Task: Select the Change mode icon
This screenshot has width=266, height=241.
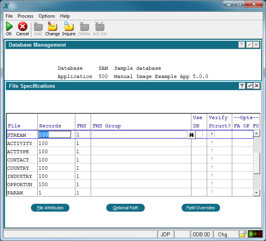Action: [52, 26]
